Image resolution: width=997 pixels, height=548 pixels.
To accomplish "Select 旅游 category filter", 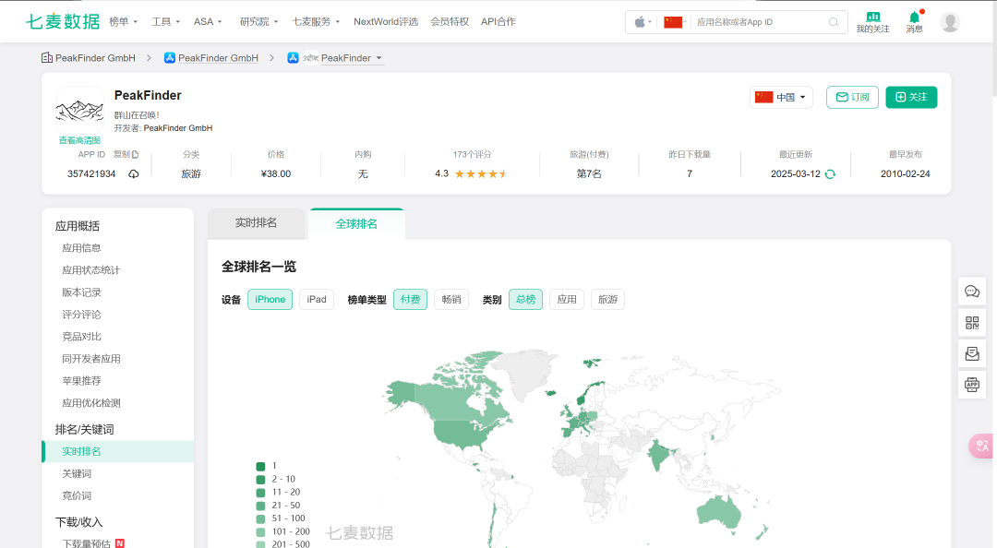I will click(x=607, y=300).
